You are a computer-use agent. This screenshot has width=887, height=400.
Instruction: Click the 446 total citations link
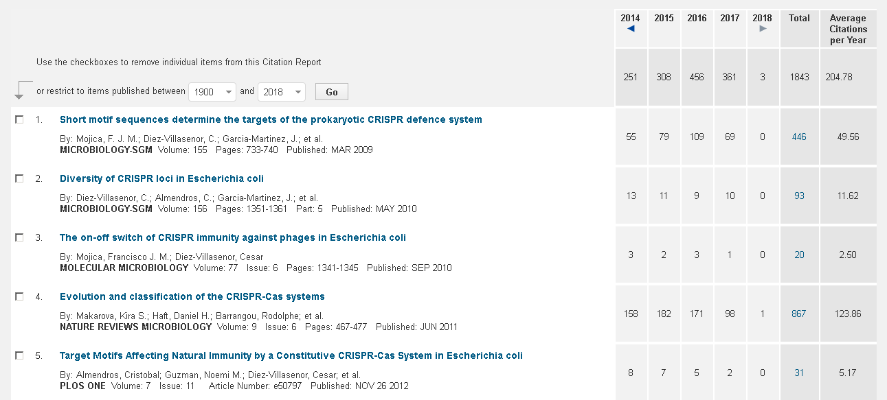pos(799,137)
